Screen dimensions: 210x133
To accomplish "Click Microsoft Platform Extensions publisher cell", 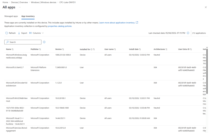I will (39, 69).
